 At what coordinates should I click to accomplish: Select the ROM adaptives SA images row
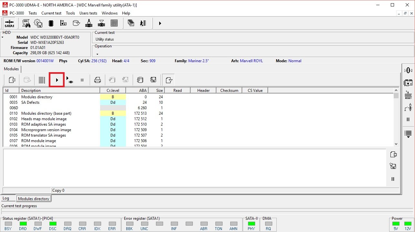click(198, 124)
